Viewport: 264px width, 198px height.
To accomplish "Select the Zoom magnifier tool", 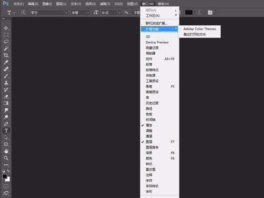I will (x=6, y=158).
